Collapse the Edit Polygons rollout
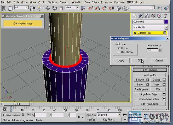173x125 pixels. tap(150, 70)
